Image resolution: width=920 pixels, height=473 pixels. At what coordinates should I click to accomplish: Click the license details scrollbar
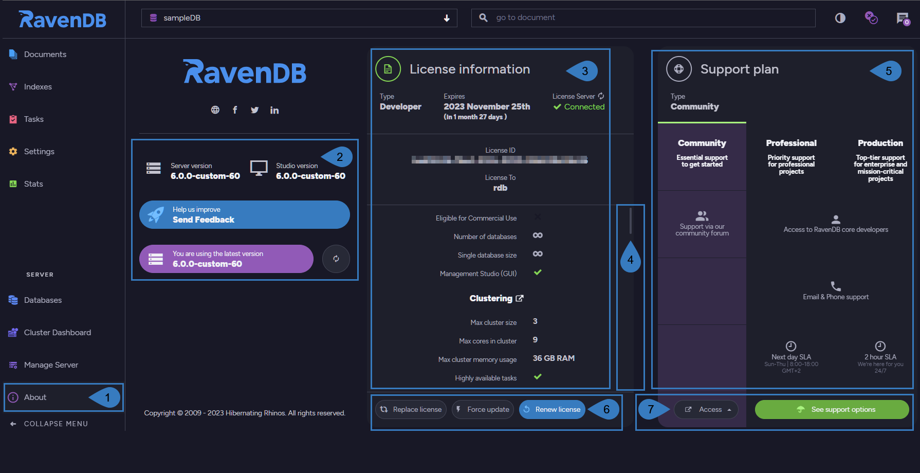coord(631,221)
